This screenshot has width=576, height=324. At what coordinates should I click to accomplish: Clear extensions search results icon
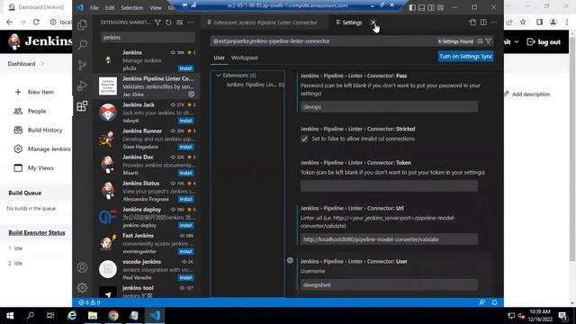click(180, 22)
